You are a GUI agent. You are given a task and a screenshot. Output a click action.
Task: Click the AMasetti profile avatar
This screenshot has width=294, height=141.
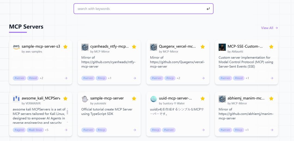pyautogui.click(x=222, y=47)
